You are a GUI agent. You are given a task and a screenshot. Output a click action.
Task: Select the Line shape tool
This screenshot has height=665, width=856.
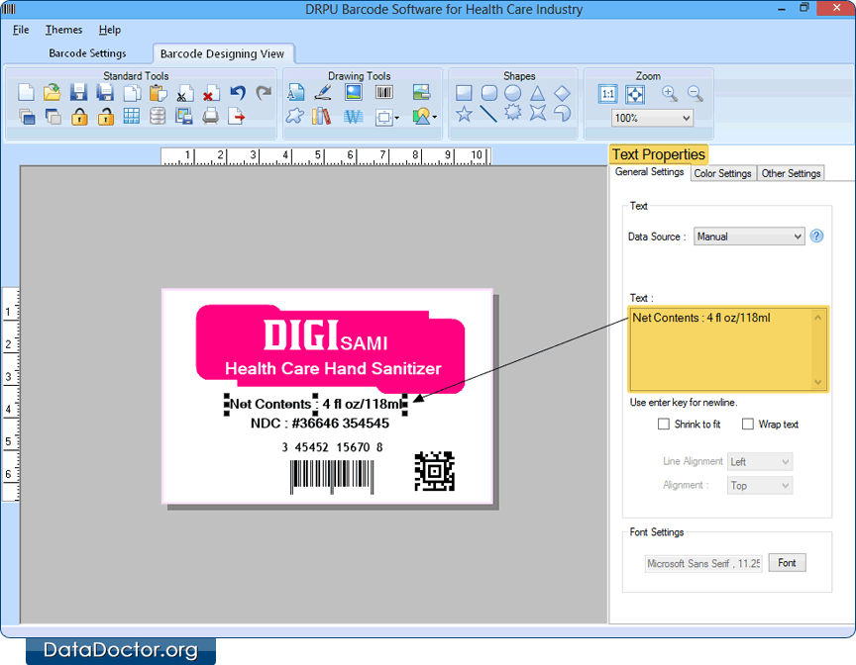click(x=488, y=114)
